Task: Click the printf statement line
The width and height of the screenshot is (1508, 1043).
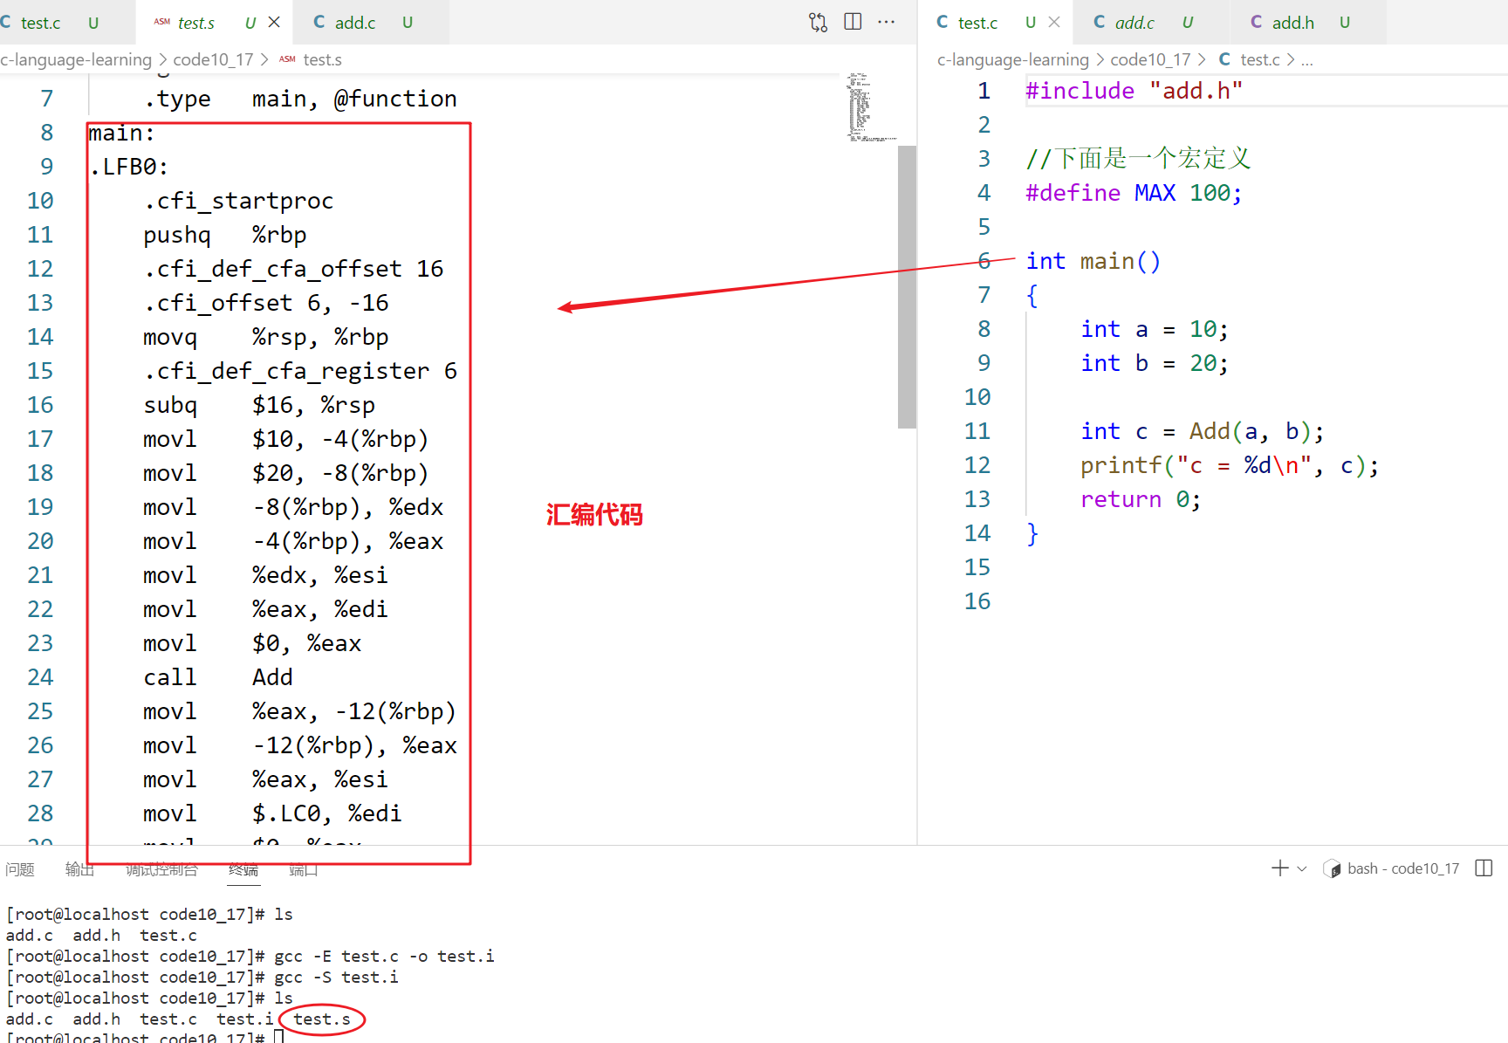Action: [1230, 465]
